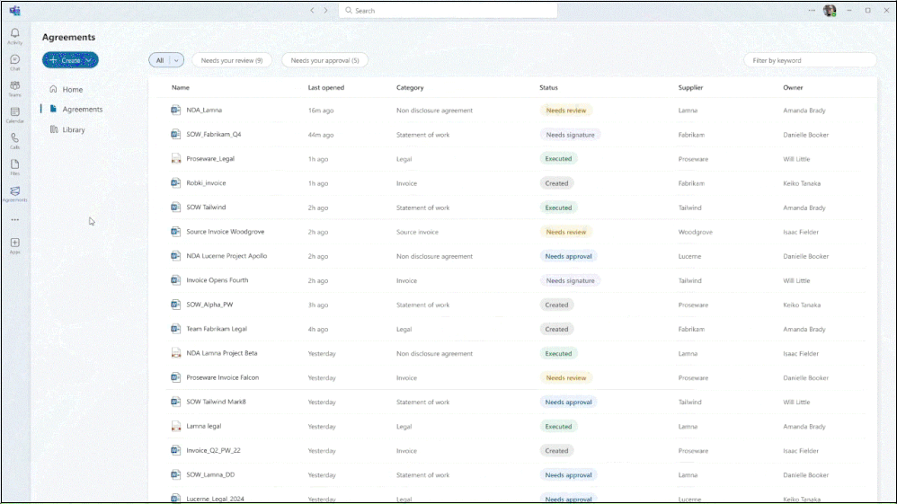
Task: Click the Filter by keyword field
Action: pyautogui.click(x=809, y=60)
